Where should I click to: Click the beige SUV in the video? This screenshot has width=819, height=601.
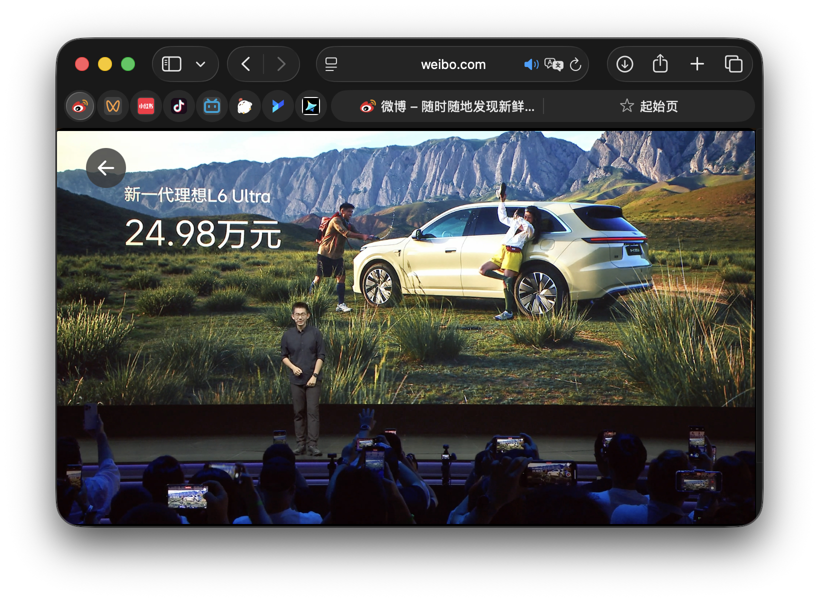503,259
